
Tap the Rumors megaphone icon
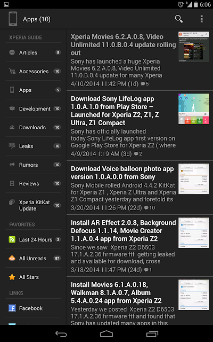tap(12, 165)
